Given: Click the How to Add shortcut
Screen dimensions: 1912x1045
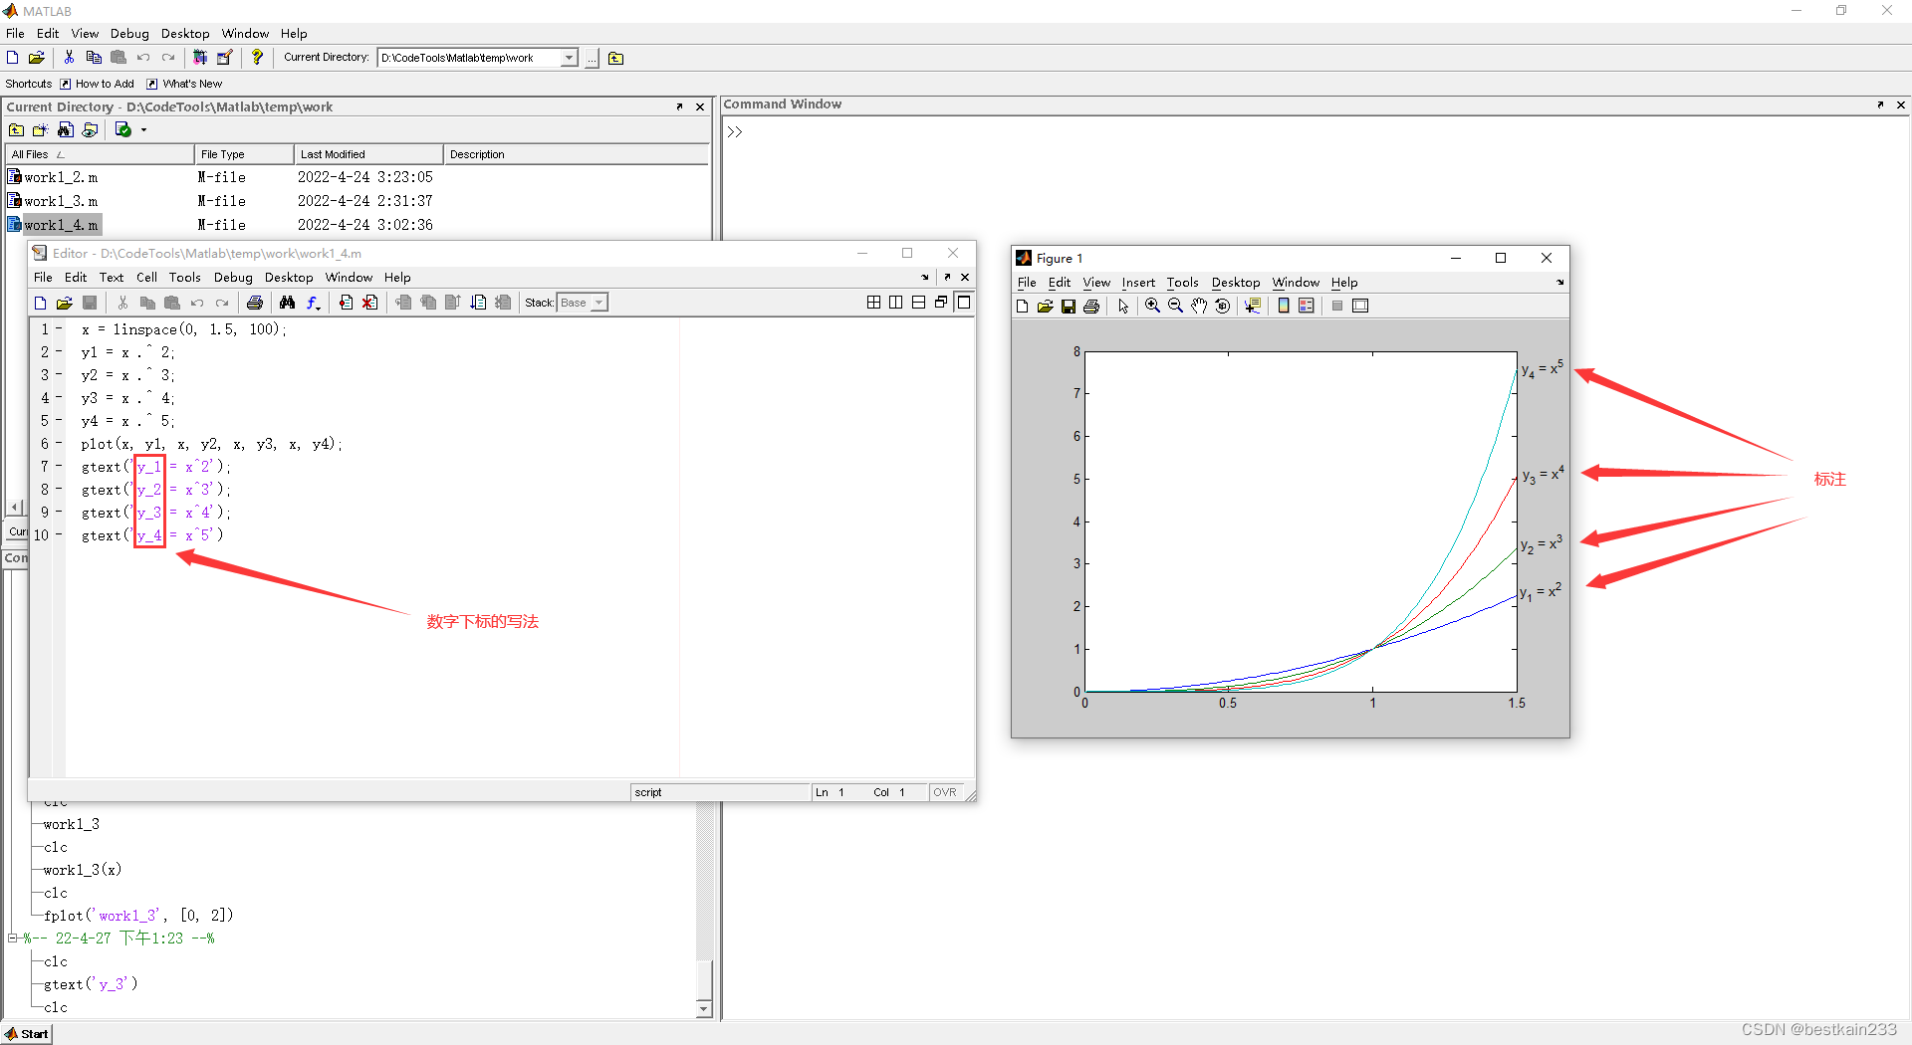Looking at the screenshot, I should click(x=98, y=84).
